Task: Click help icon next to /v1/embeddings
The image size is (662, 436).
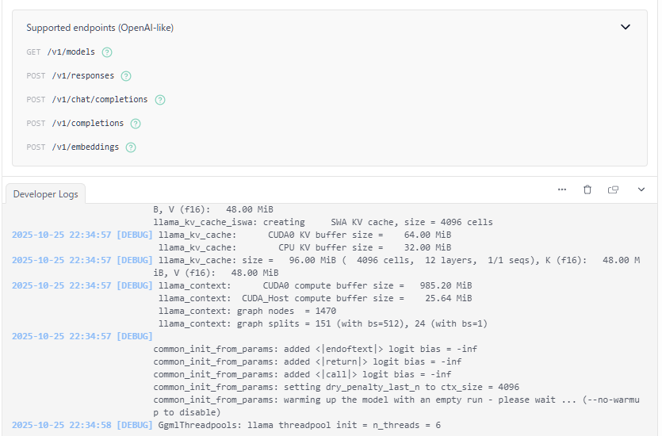Action: point(131,147)
